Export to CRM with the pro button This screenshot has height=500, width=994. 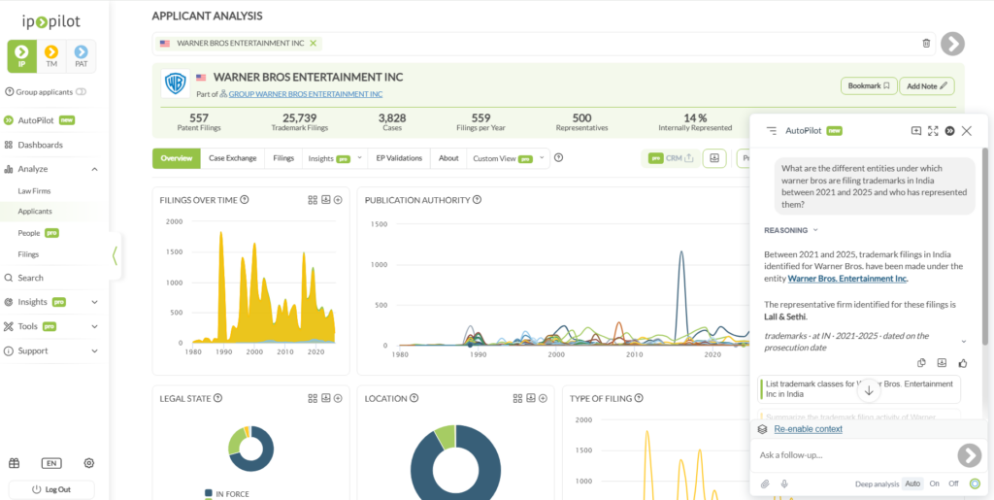[671, 158]
